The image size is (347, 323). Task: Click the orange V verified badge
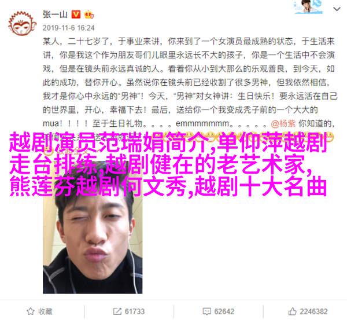(76, 14)
